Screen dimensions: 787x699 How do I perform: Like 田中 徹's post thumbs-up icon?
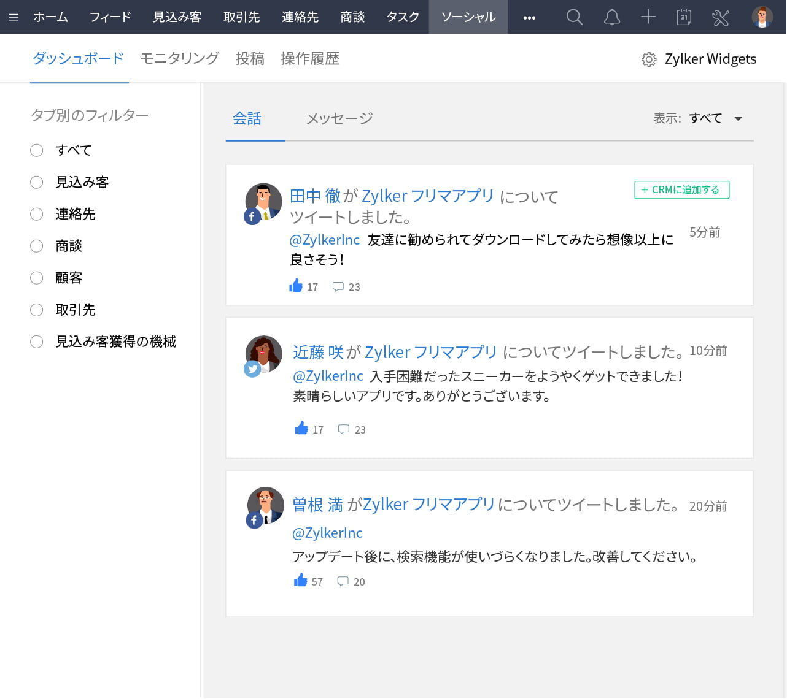296,286
